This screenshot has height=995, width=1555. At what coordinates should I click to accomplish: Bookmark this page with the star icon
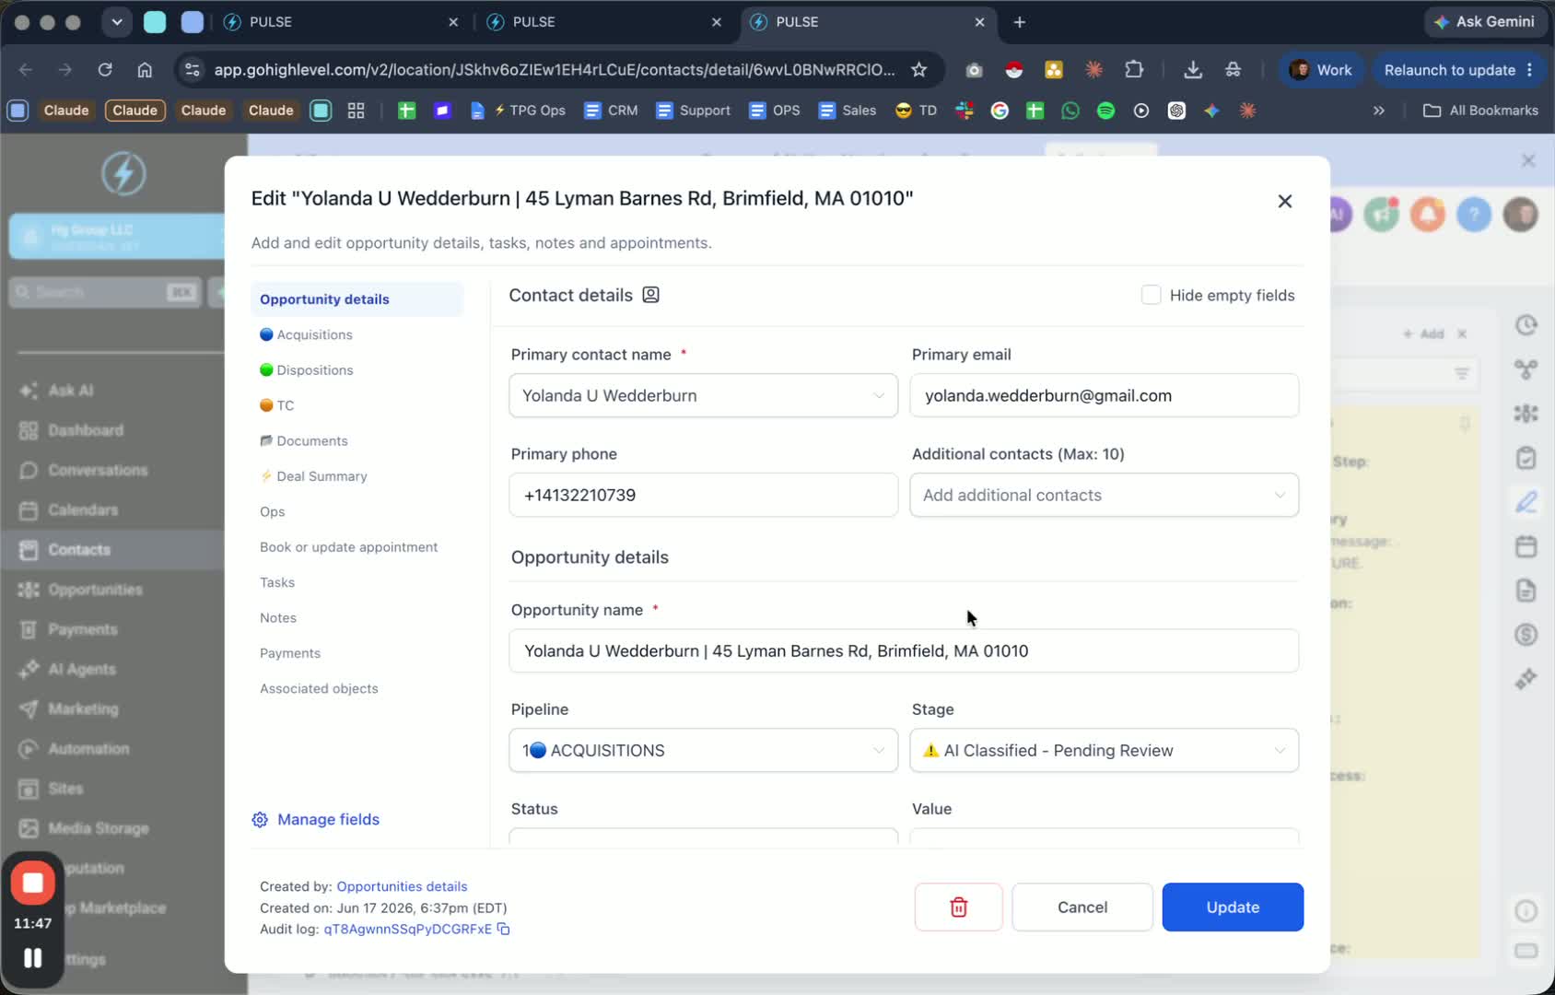coord(918,70)
